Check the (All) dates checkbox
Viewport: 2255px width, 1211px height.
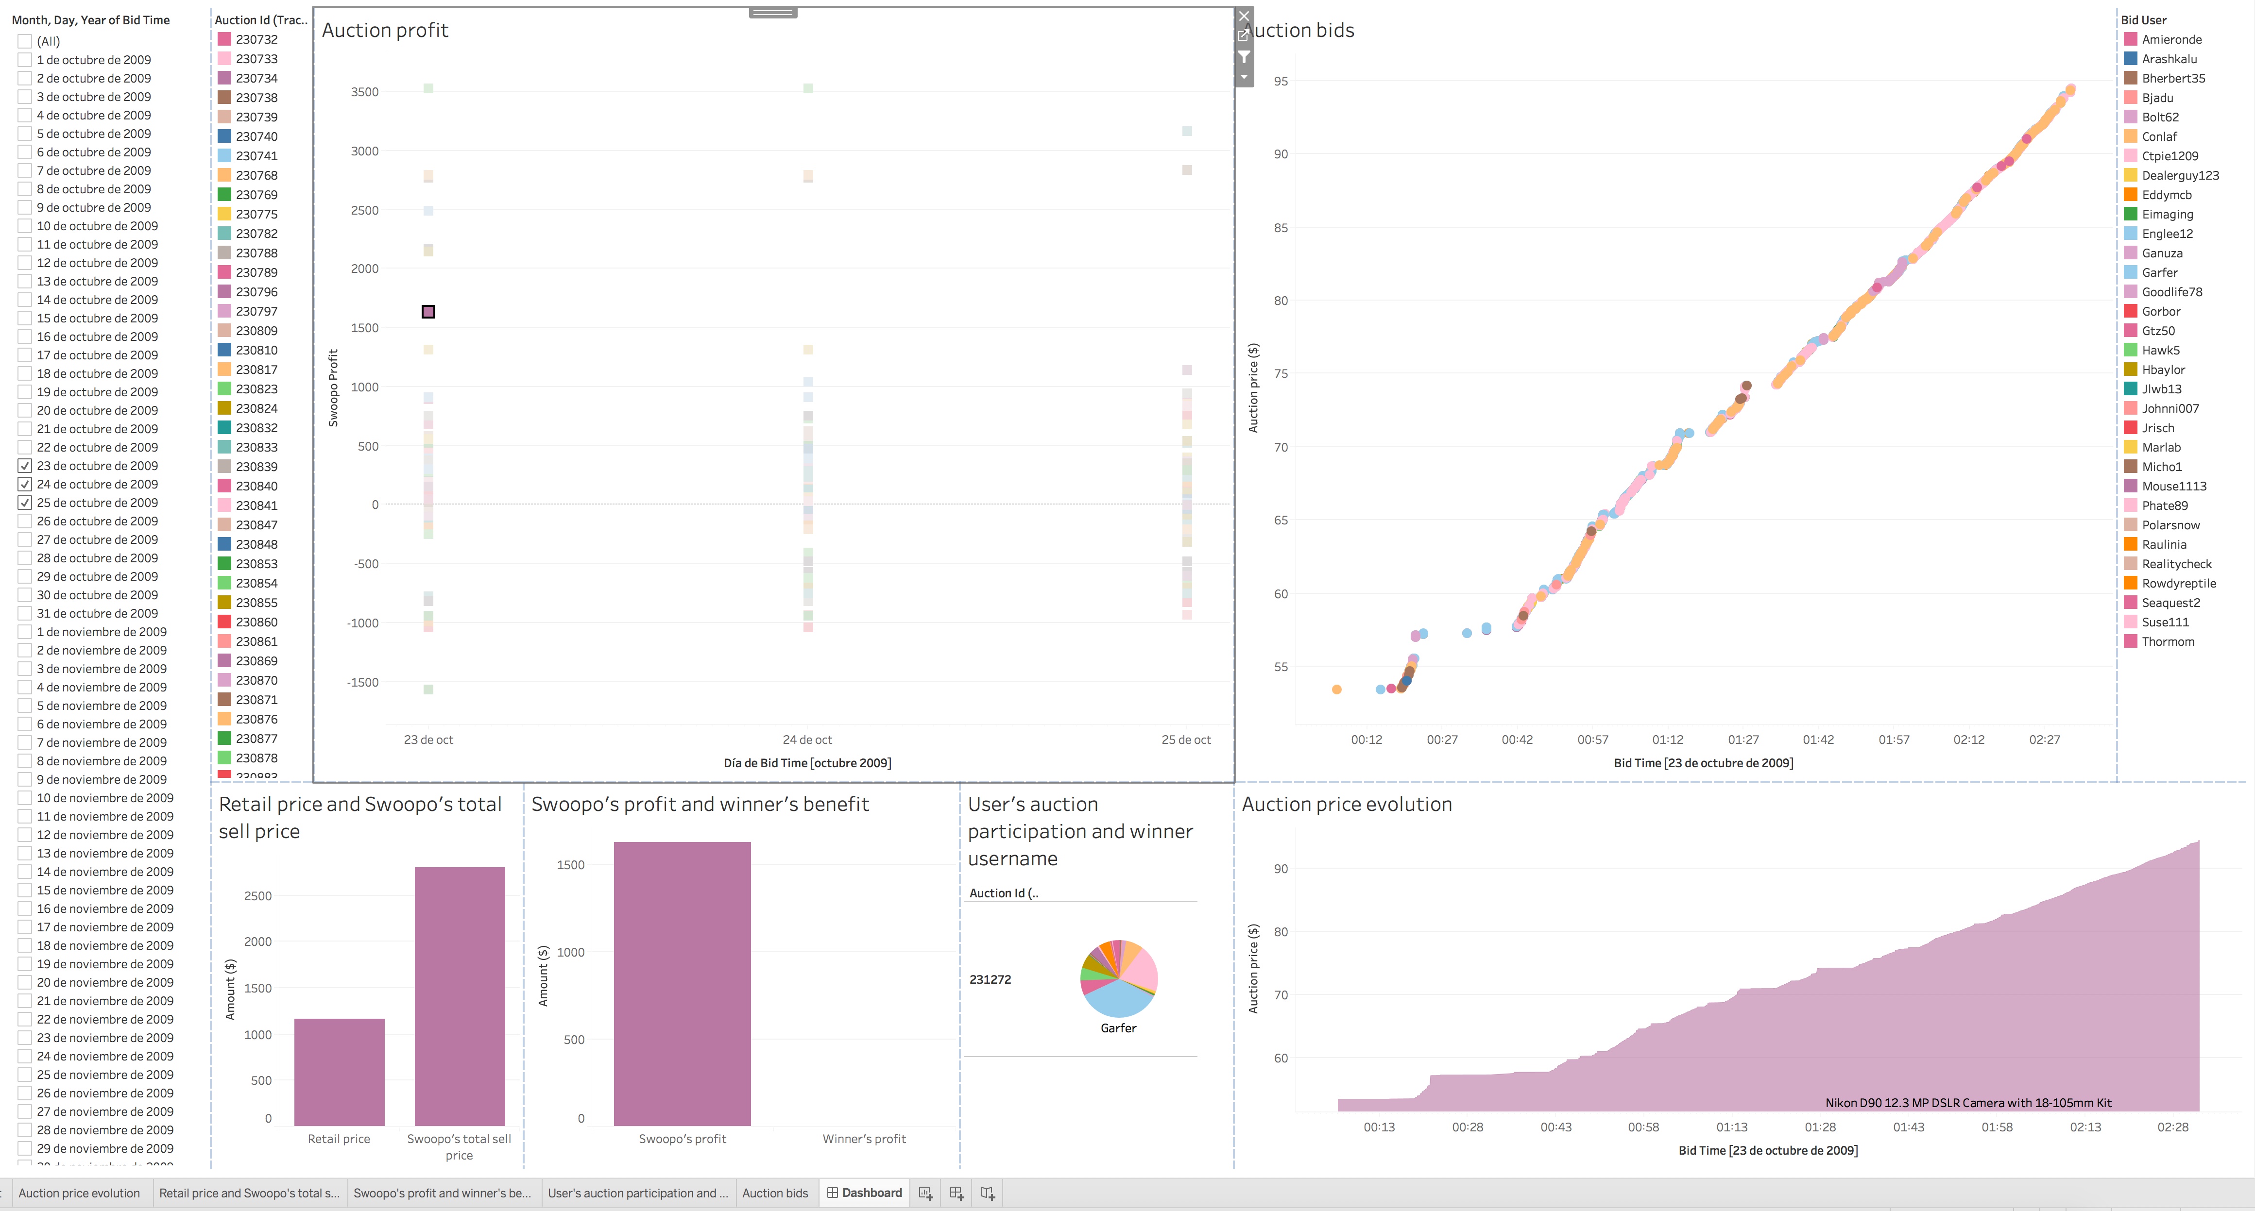click(x=25, y=41)
